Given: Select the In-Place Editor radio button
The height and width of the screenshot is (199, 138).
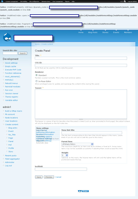Looking at the screenshot, I should click(x=36, y=81).
